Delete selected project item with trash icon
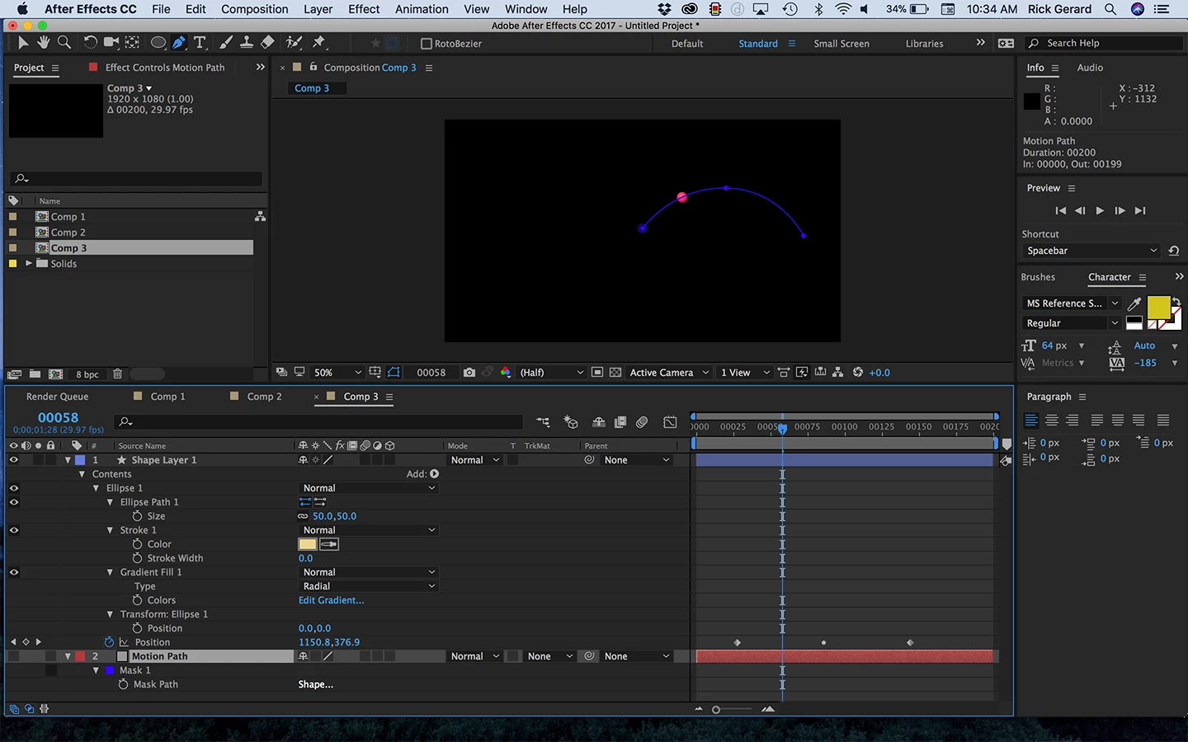This screenshot has width=1188, height=742. 118,374
